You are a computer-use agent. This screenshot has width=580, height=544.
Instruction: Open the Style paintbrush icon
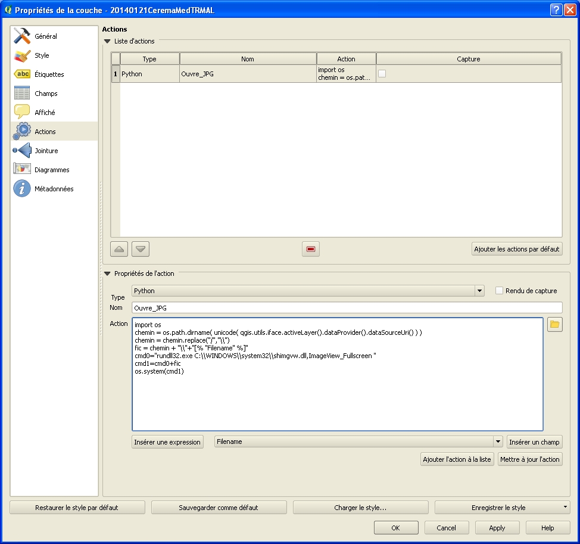click(x=22, y=55)
